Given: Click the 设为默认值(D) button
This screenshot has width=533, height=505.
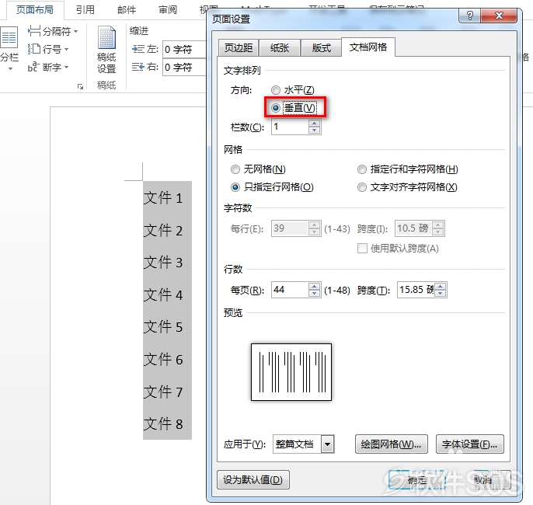Looking at the screenshot, I should click(x=253, y=480).
